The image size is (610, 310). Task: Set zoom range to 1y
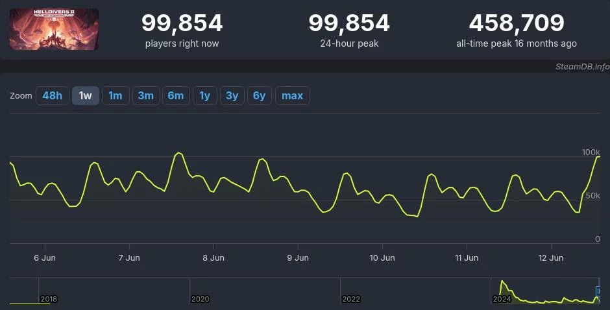(x=204, y=96)
